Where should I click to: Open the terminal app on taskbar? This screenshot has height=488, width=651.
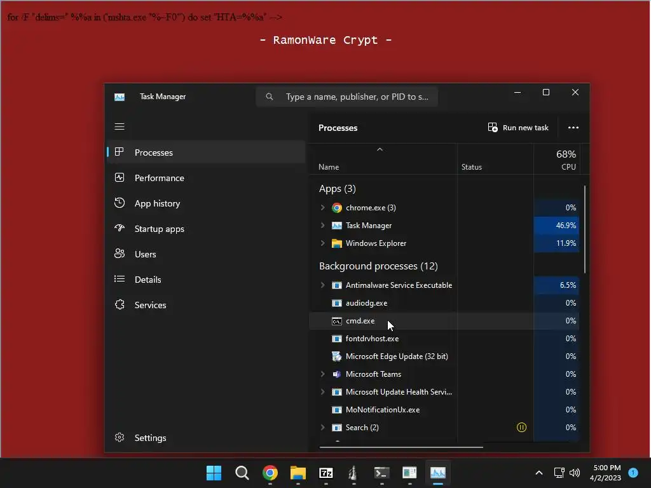381,473
